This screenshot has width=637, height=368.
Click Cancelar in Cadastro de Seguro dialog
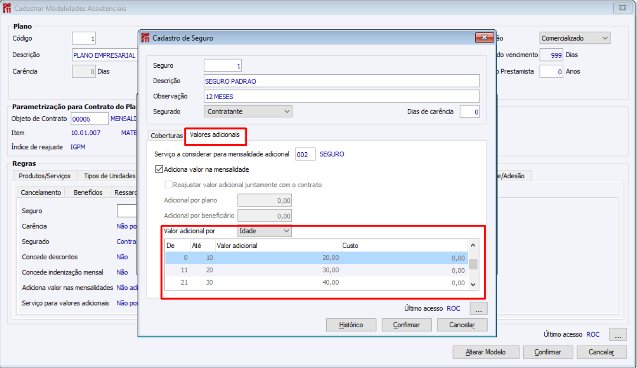coord(462,325)
